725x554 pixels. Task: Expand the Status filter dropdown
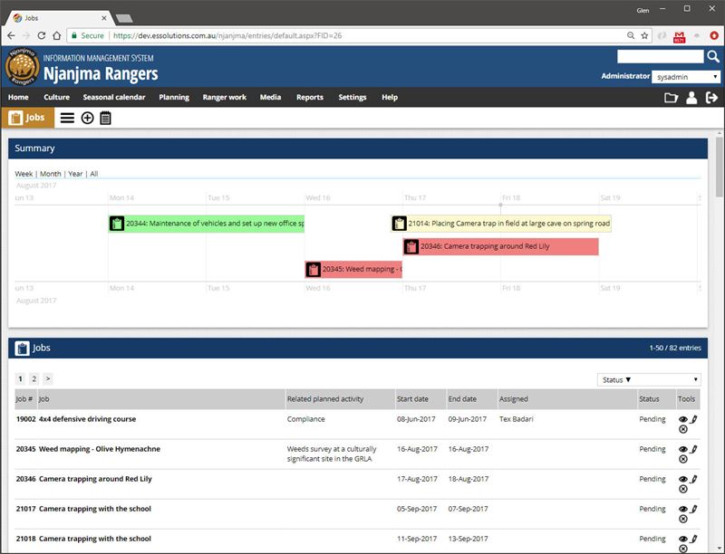pyautogui.click(x=648, y=379)
